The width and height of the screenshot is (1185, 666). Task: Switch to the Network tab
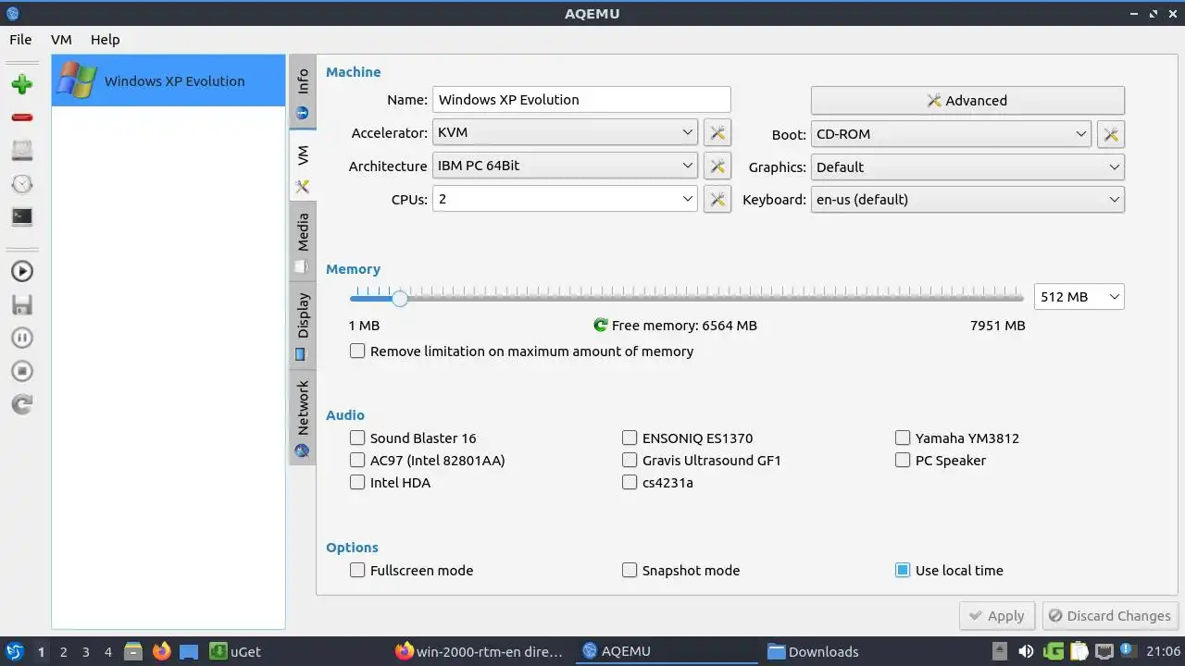[302, 417]
